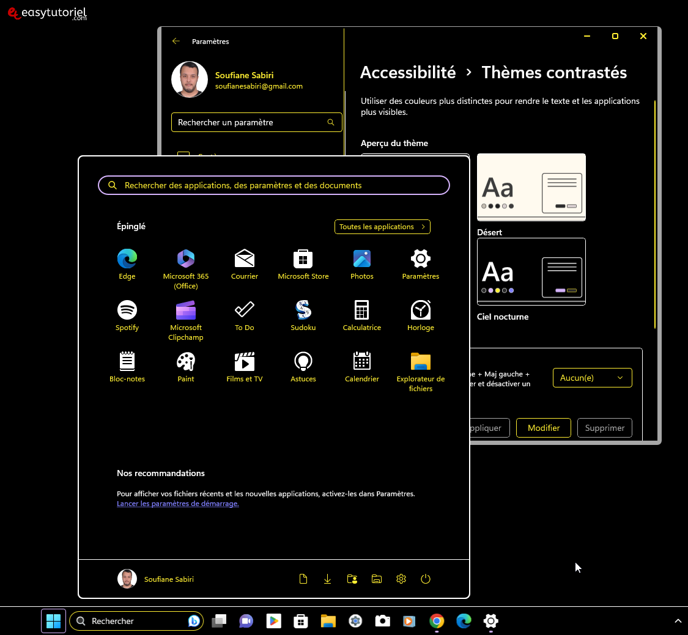This screenshot has width=688, height=635.
Task: Open Explorateur de fichiers pinned app
Action: pyautogui.click(x=420, y=372)
